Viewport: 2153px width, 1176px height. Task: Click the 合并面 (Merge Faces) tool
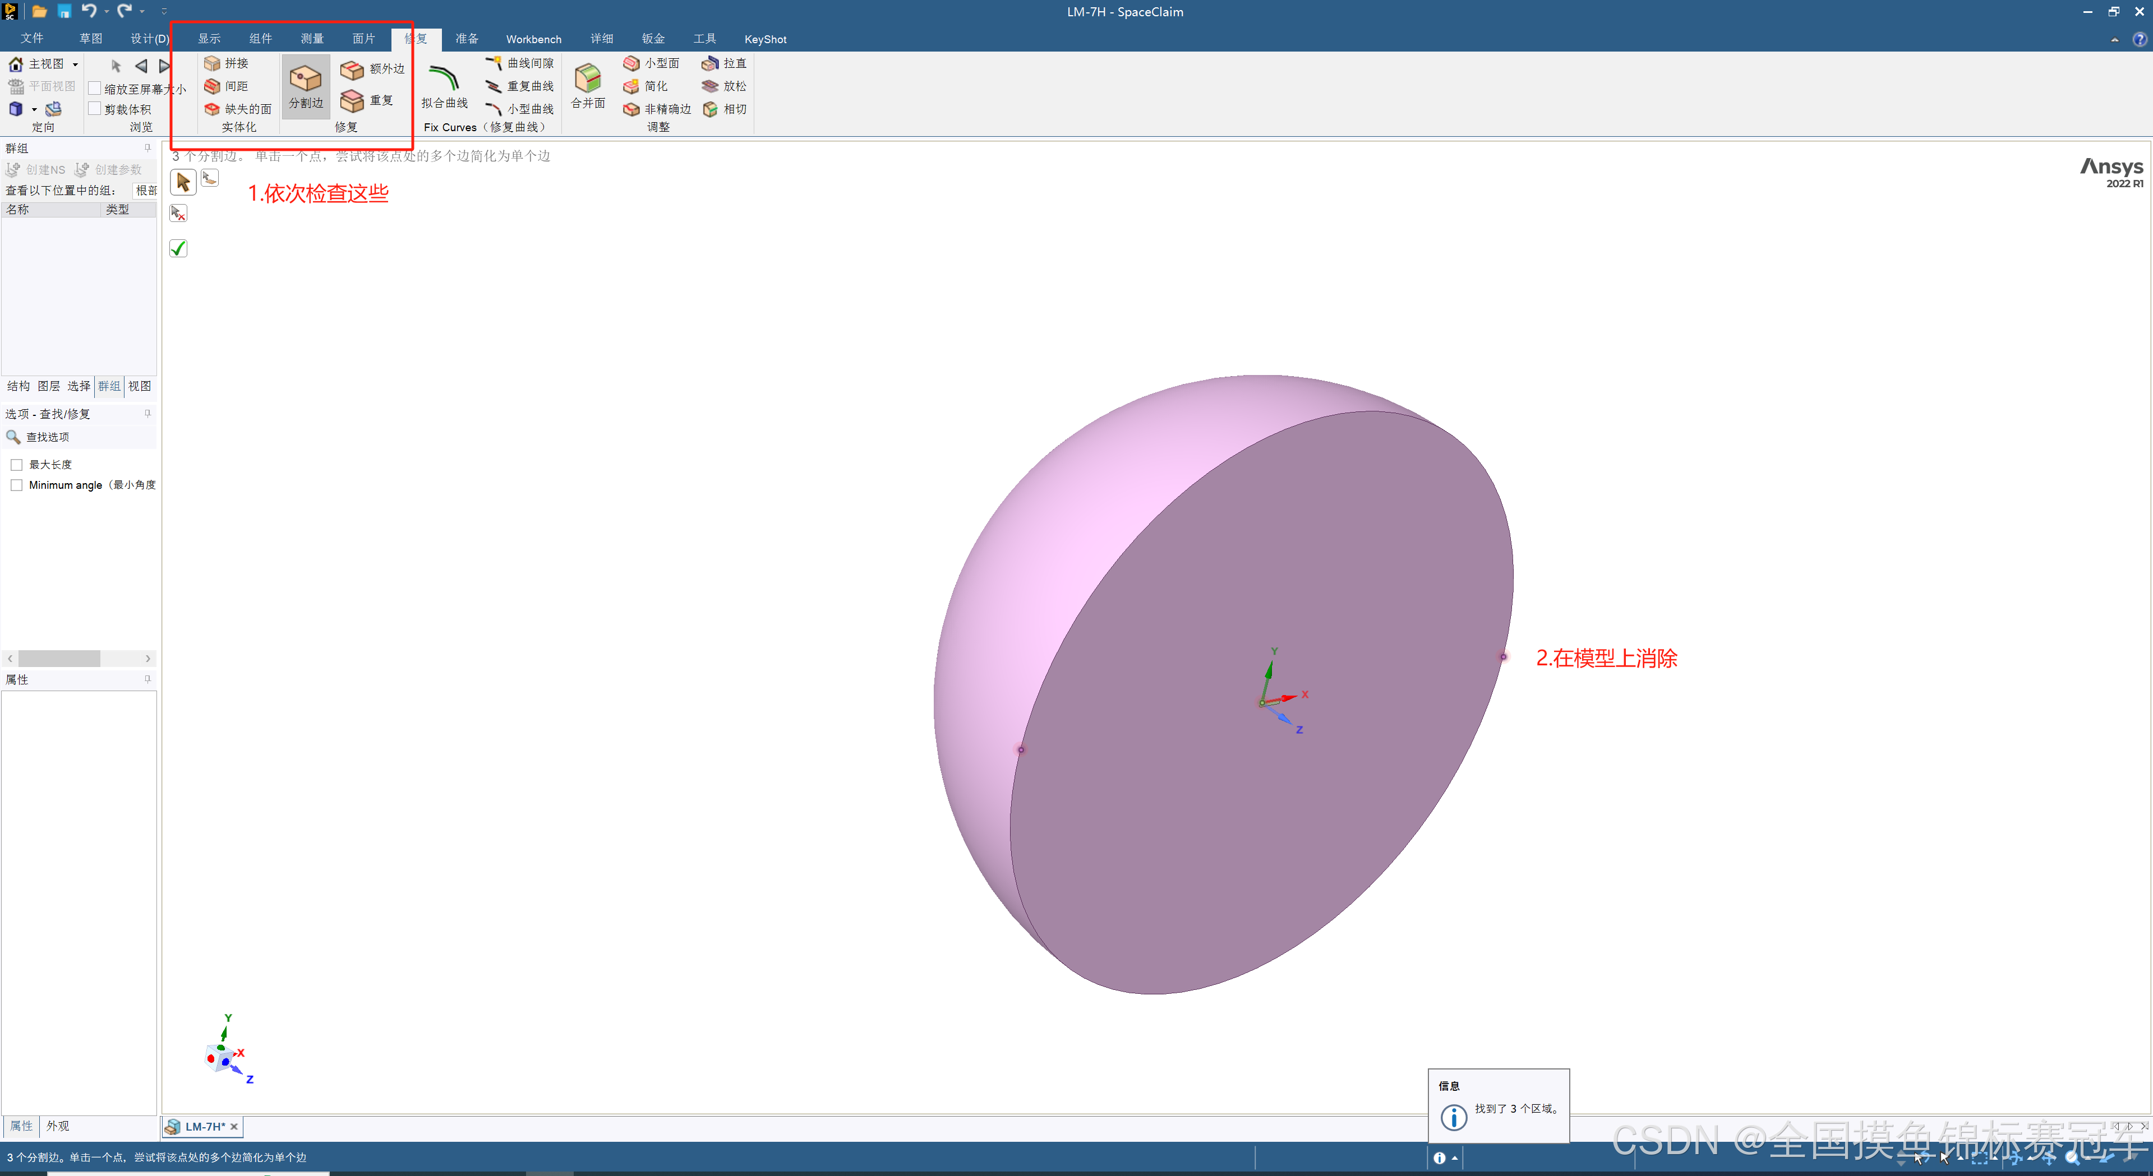[588, 87]
